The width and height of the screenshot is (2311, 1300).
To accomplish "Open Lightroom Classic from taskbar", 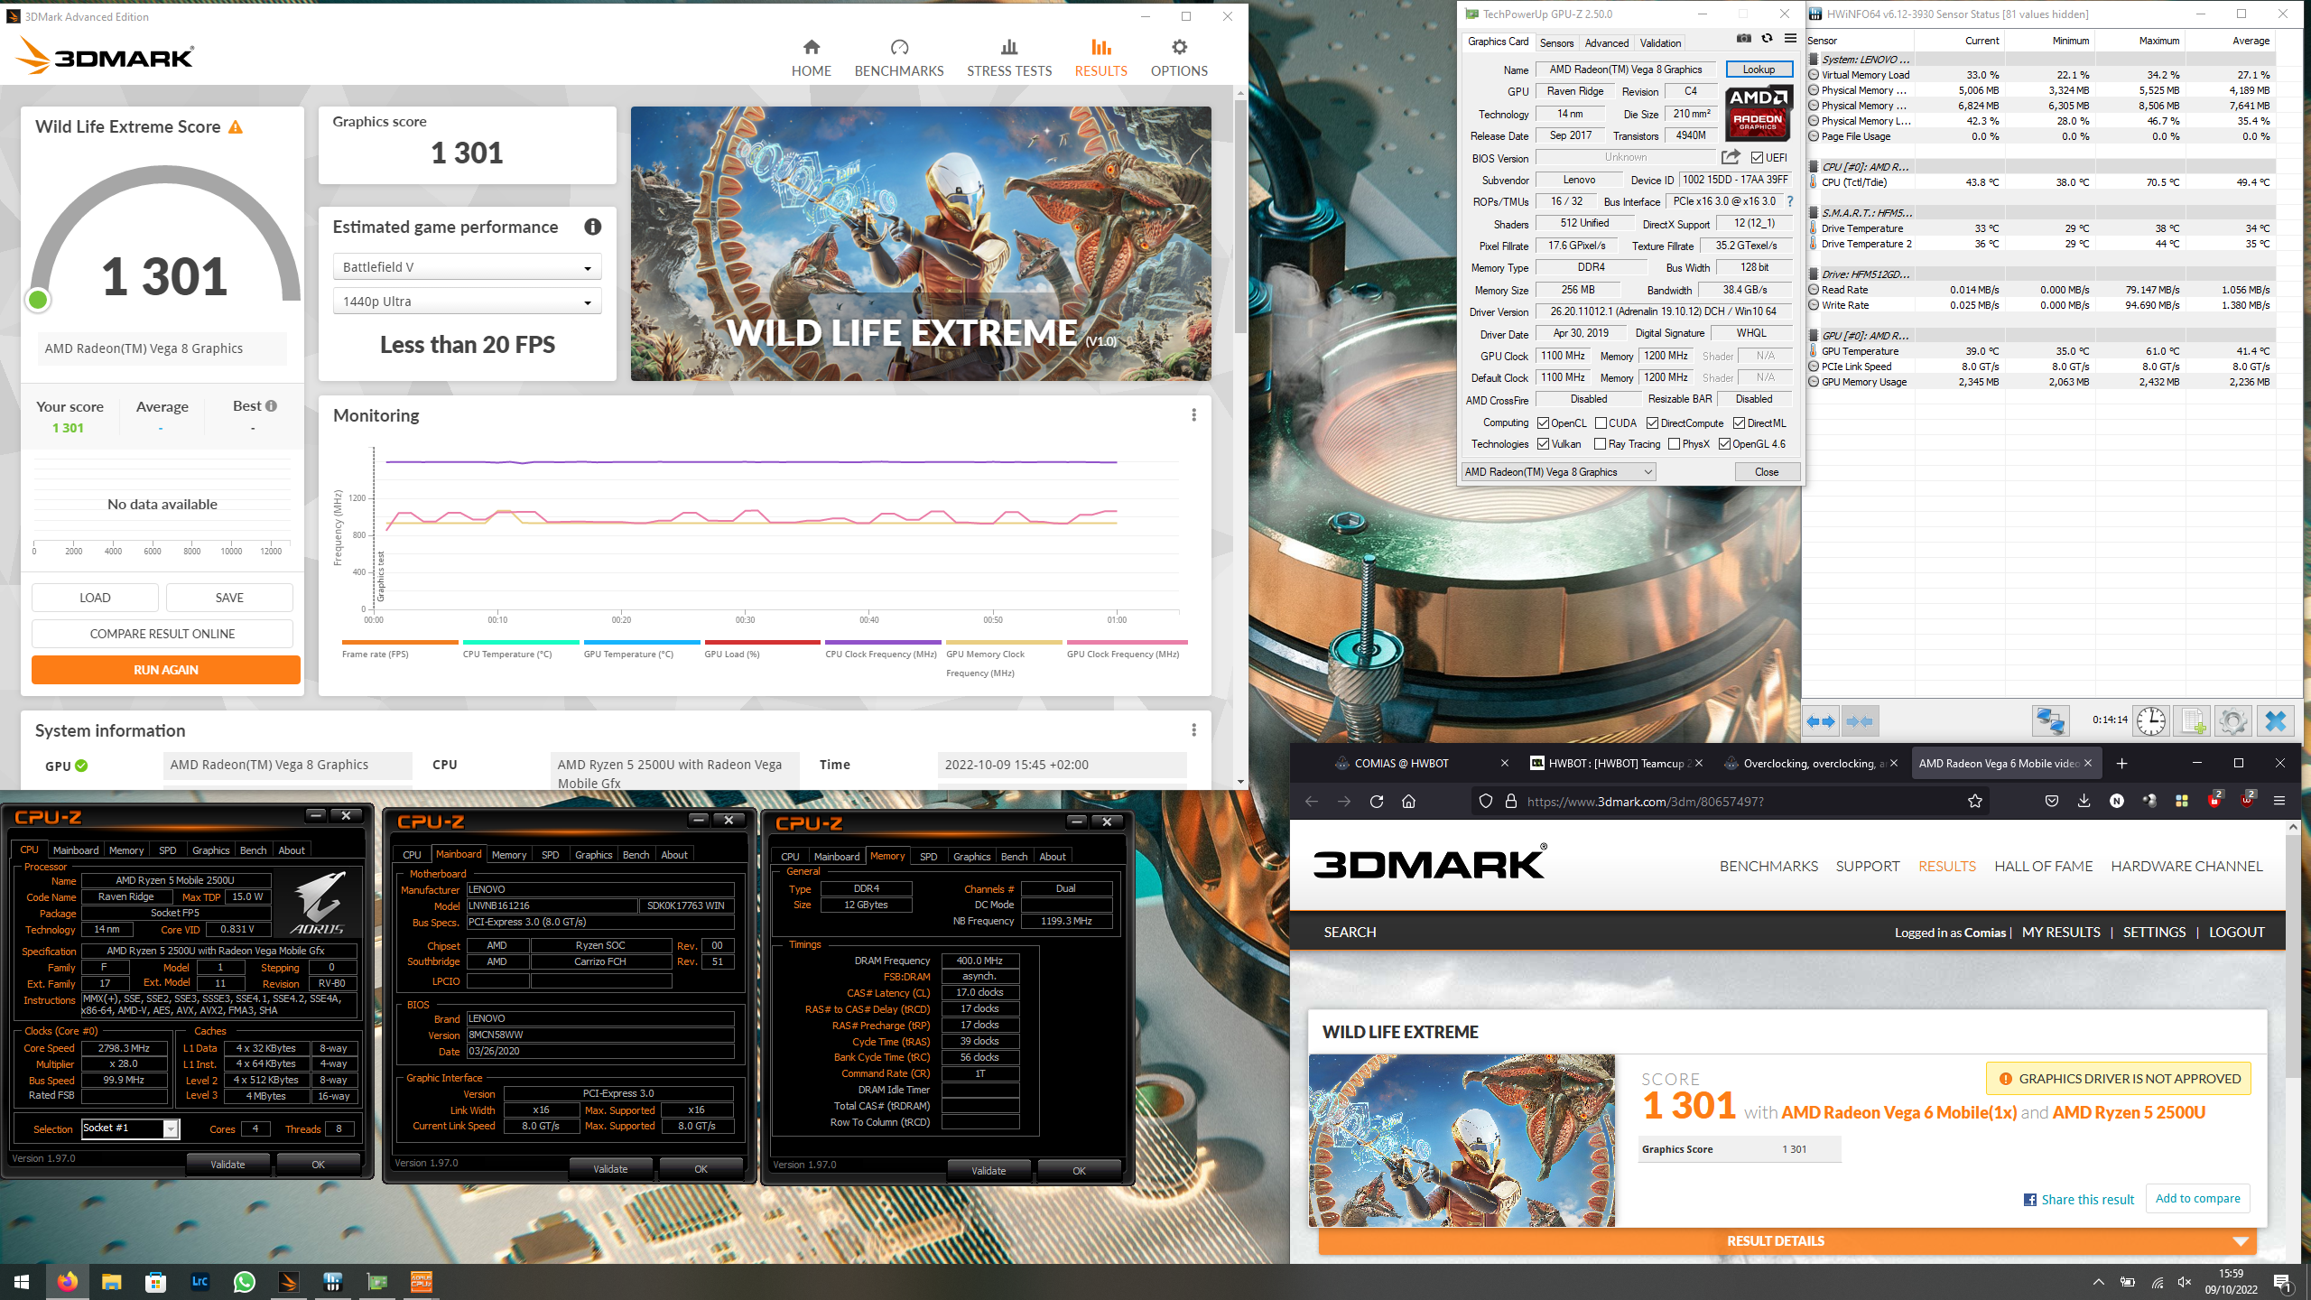I will (x=200, y=1282).
